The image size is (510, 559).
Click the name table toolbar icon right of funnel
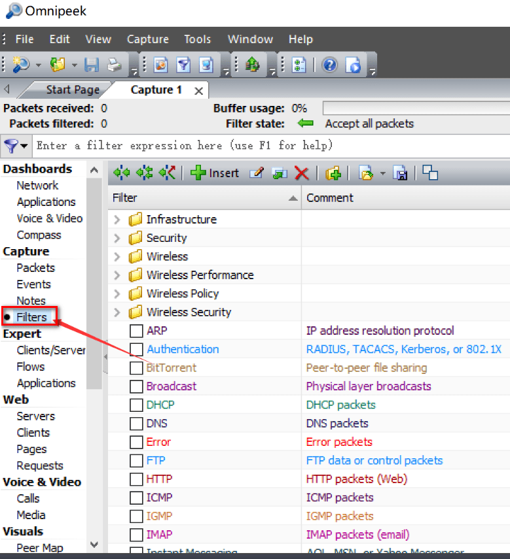(x=206, y=65)
